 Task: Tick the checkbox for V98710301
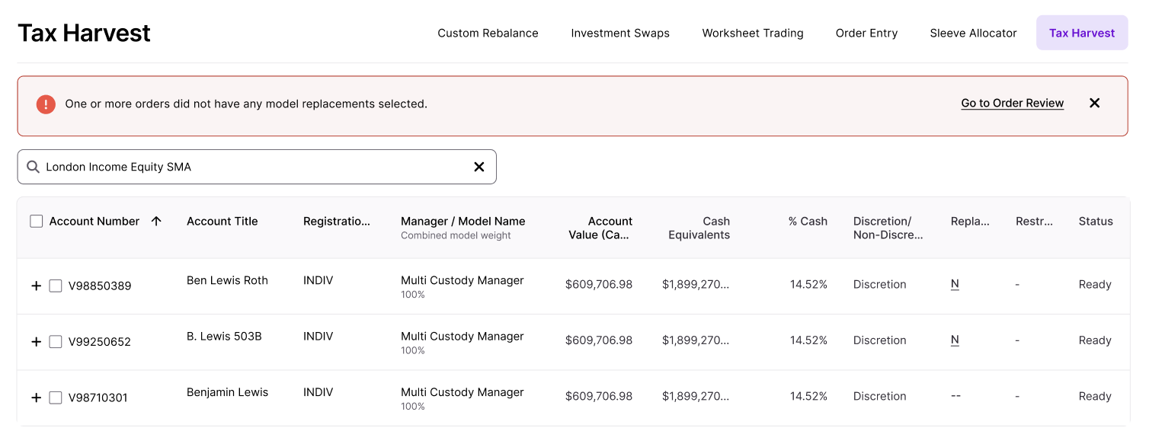(x=56, y=397)
